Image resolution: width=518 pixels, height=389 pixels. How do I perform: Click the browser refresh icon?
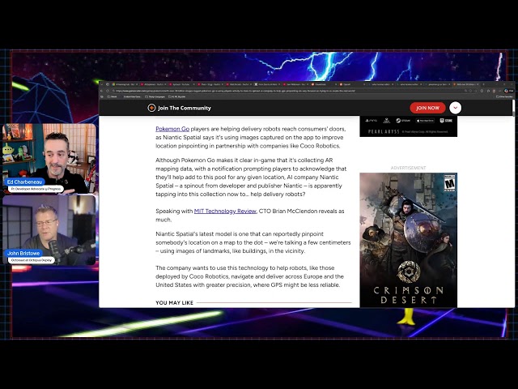click(108, 91)
